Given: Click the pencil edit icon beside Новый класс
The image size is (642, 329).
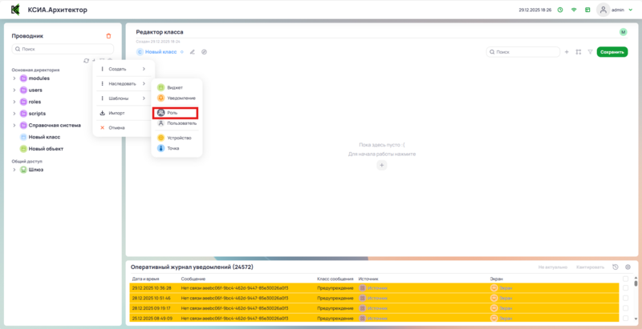Looking at the screenshot, I should point(193,52).
